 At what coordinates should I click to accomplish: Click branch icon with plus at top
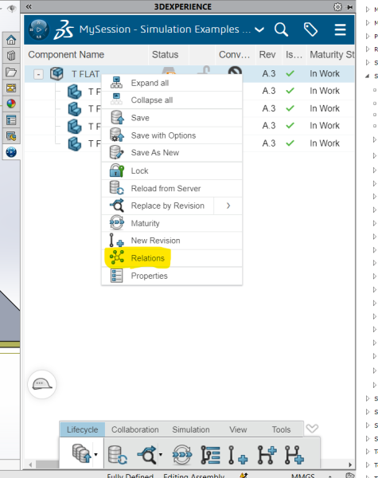tap(267, 455)
